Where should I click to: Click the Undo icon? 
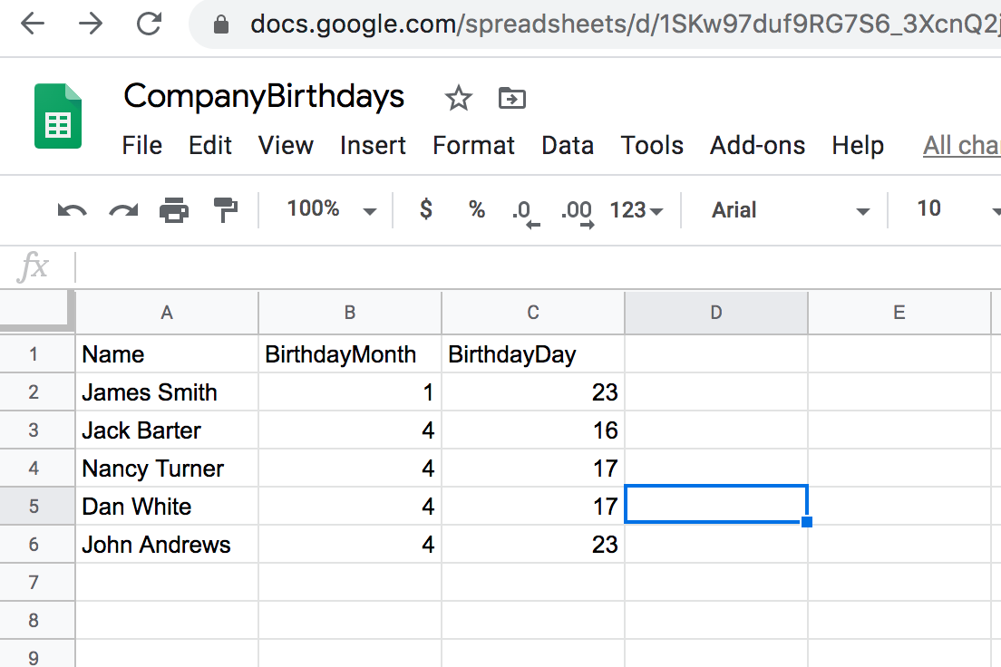coord(73,210)
